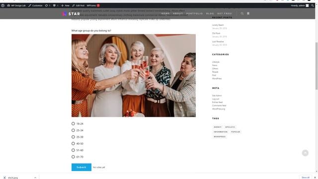
Task: Close the browser download bar
Action: [315, 178]
